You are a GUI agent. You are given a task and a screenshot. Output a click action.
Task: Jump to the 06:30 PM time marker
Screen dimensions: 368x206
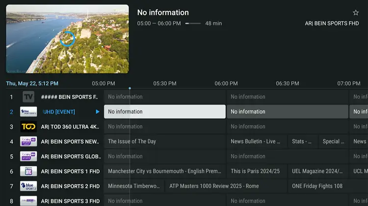pyautogui.click(x=288, y=84)
